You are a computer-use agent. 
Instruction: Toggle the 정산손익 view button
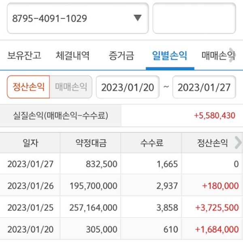click(x=28, y=87)
